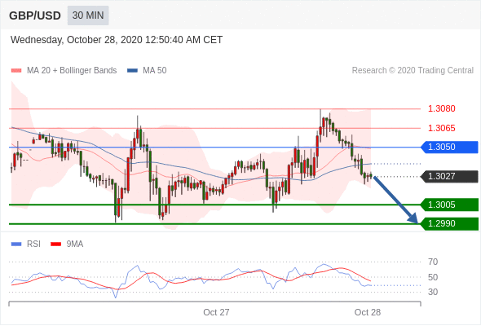Toggle the MA 50 legend swatch
481x326 pixels.
132,71
